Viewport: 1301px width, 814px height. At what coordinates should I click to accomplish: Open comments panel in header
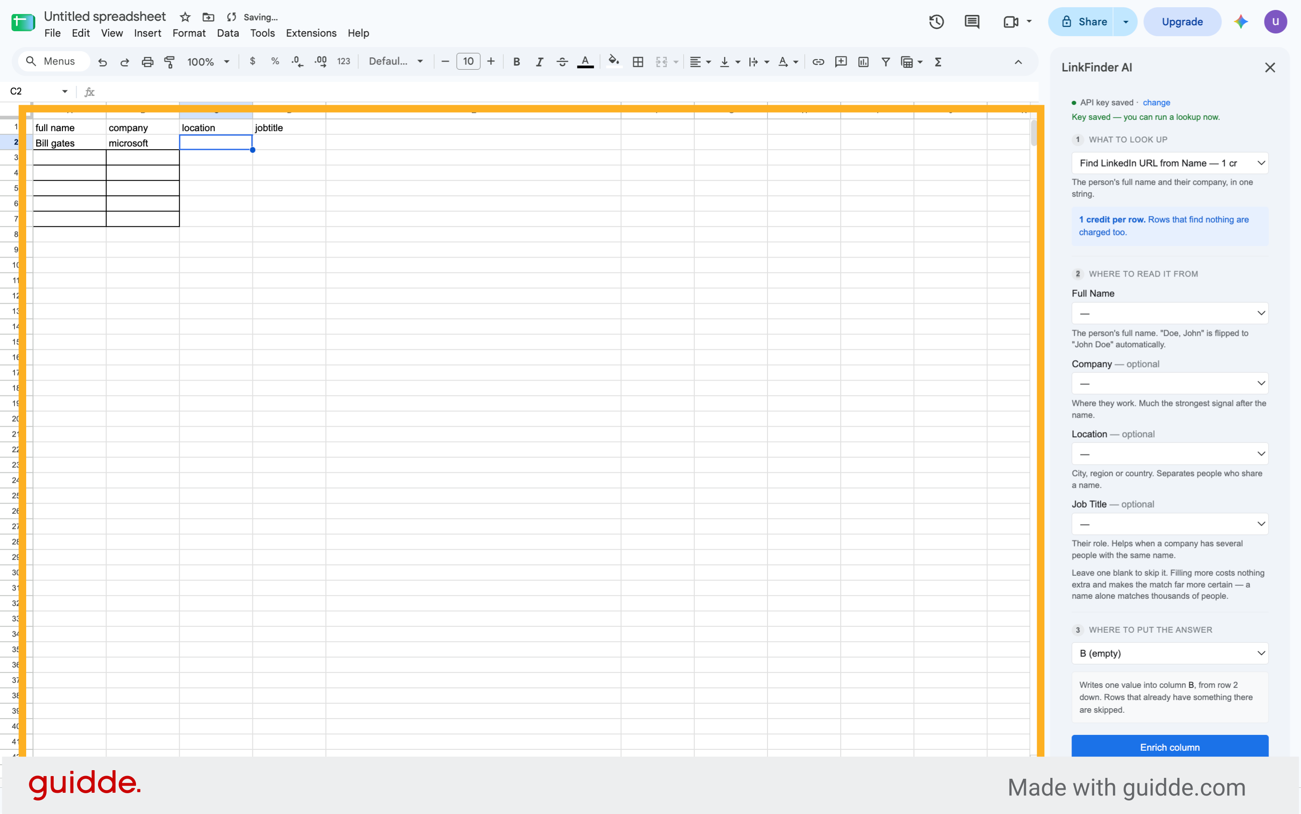pyautogui.click(x=972, y=22)
